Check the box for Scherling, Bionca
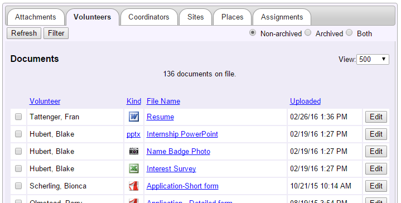The image size is (401, 203). pos(18,186)
